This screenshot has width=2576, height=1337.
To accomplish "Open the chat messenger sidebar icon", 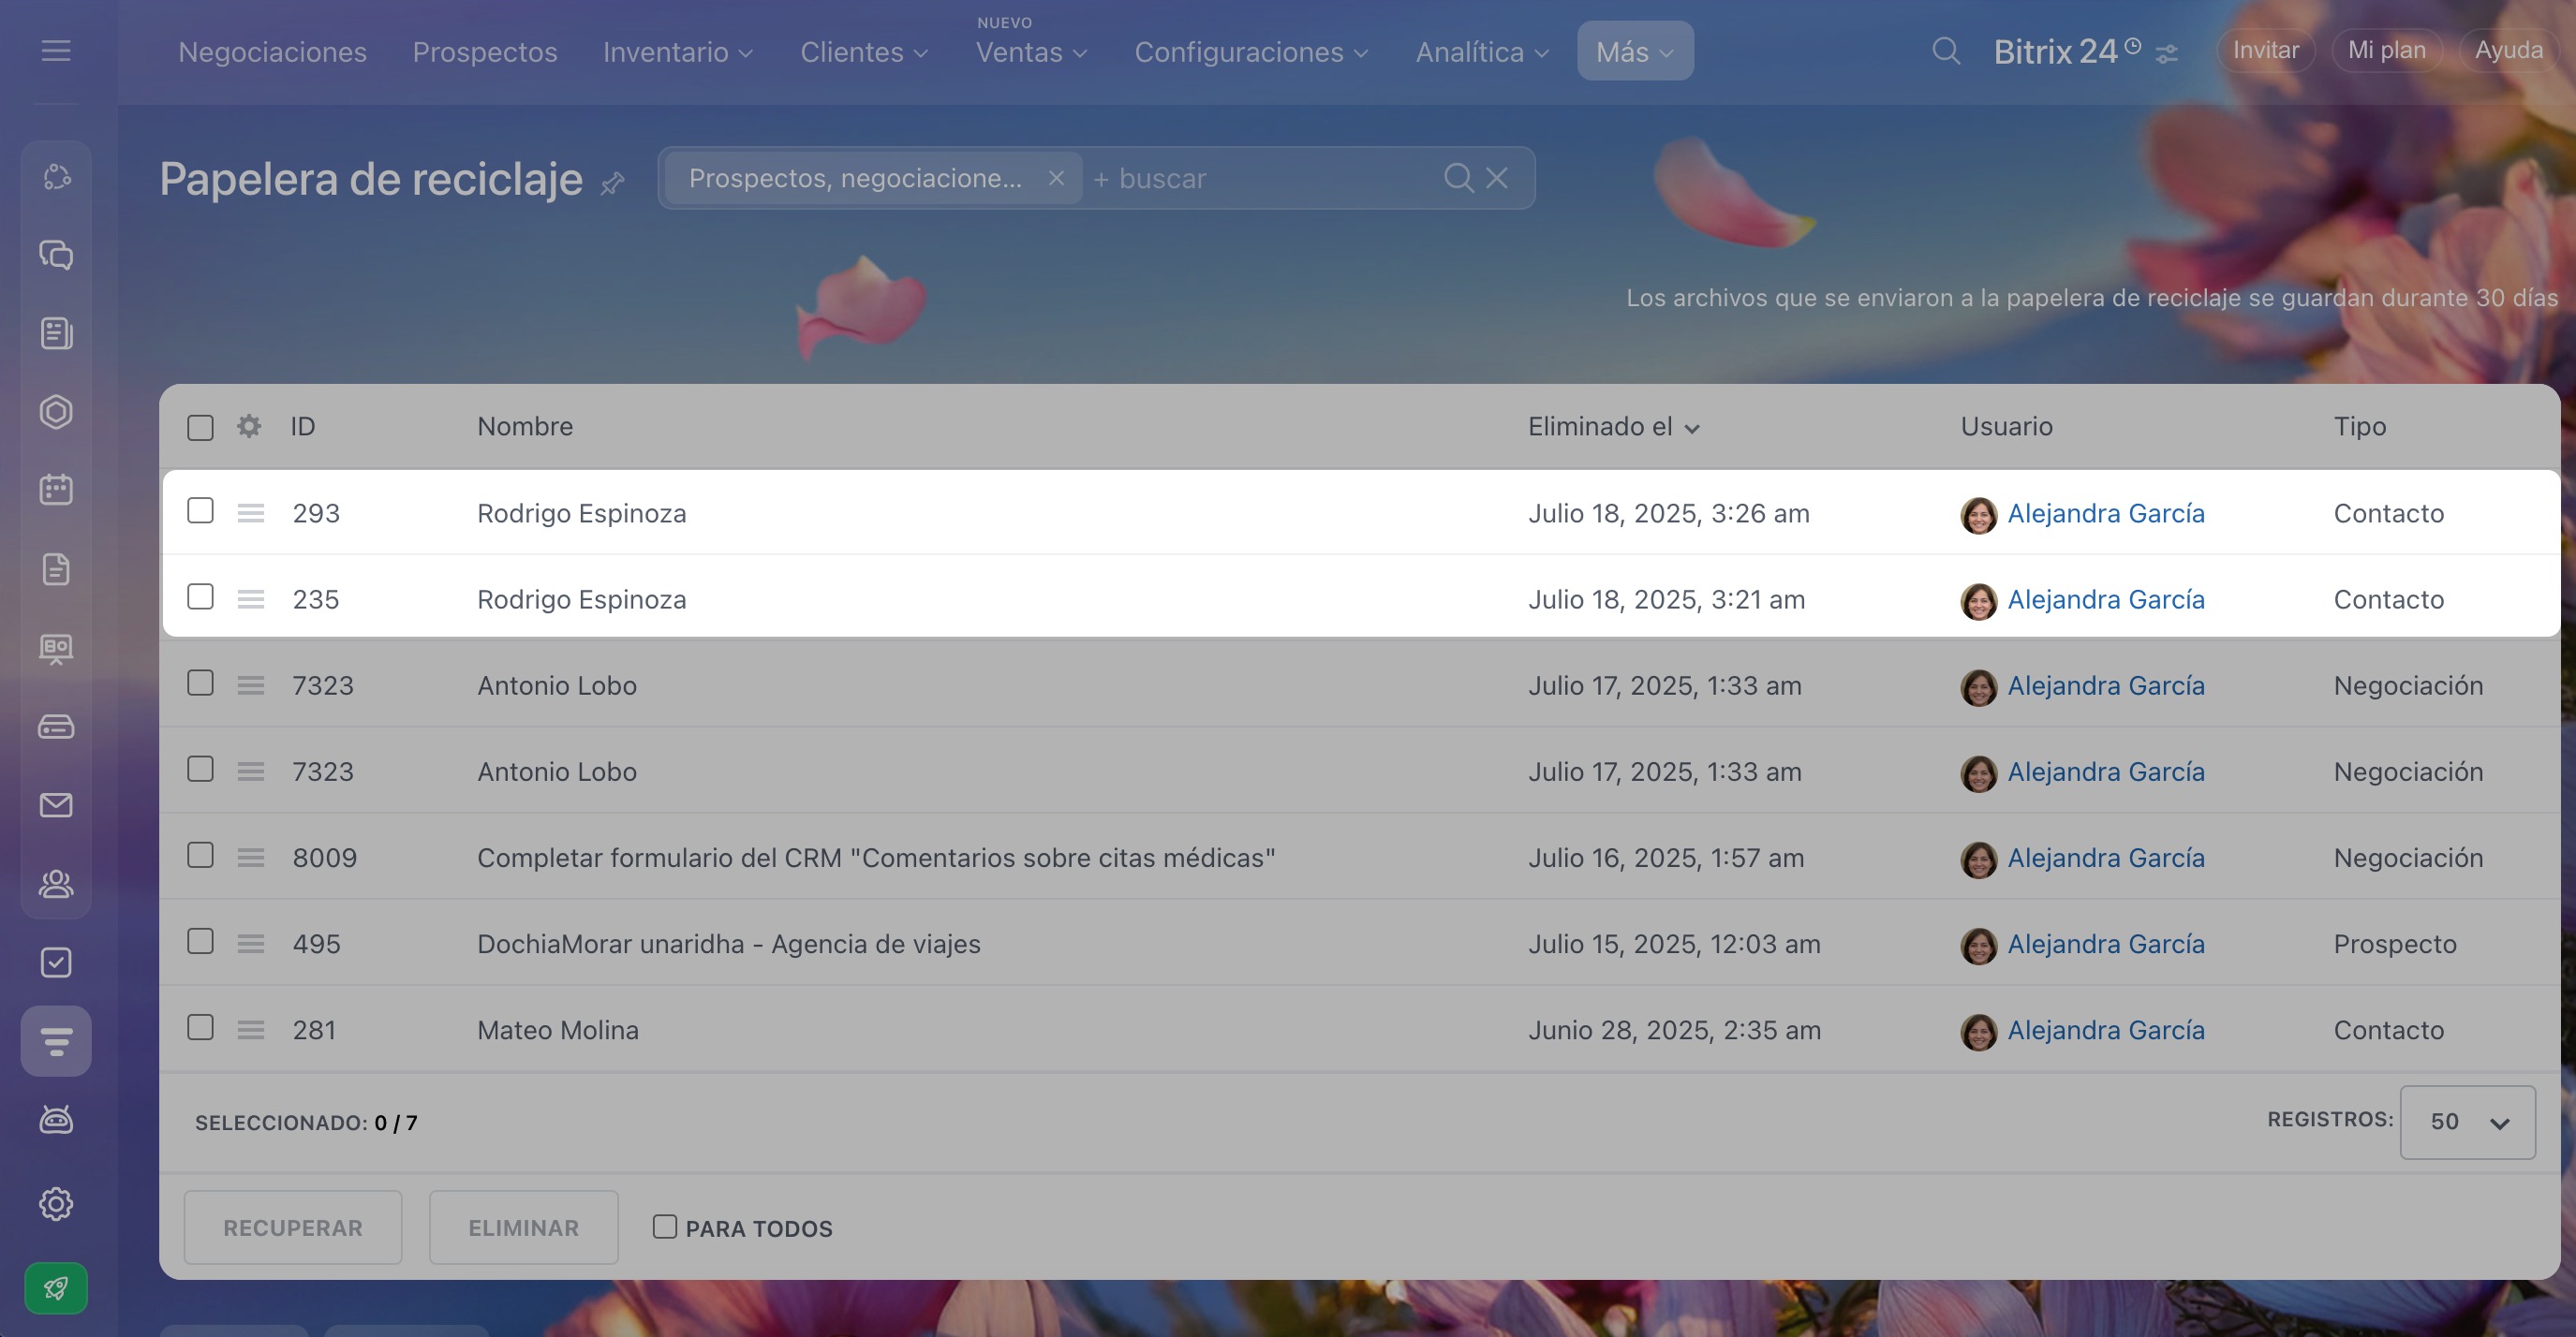I will tap(56, 255).
